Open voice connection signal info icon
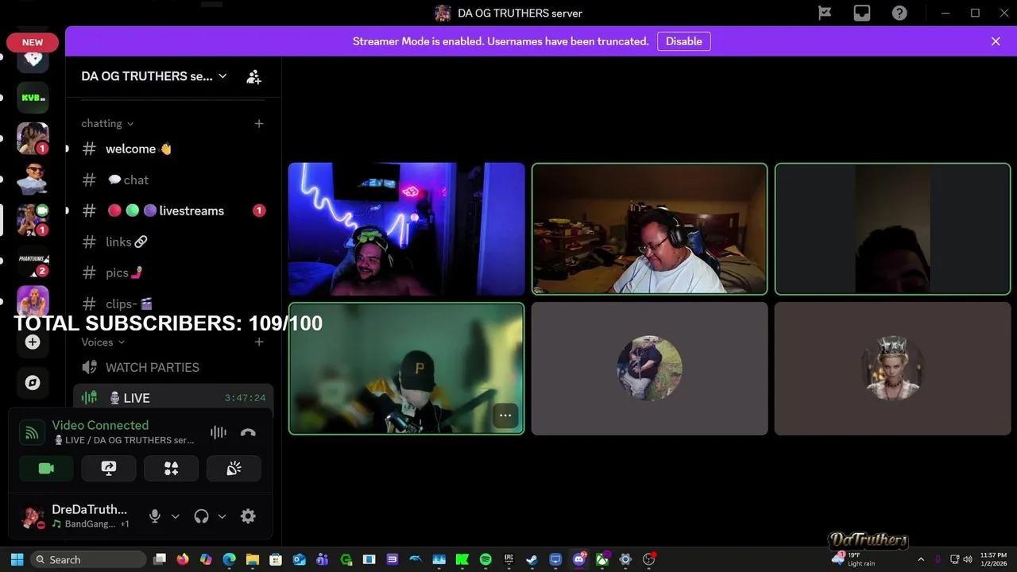 tap(32, 433)
